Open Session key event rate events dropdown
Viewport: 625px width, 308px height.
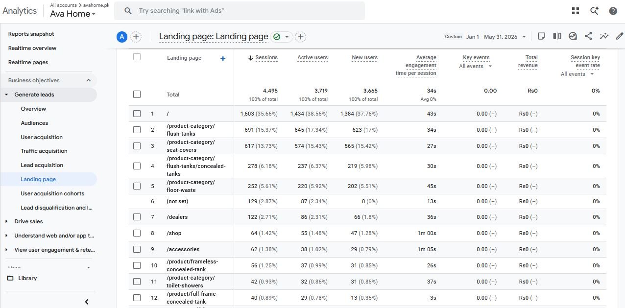point(577,74)
